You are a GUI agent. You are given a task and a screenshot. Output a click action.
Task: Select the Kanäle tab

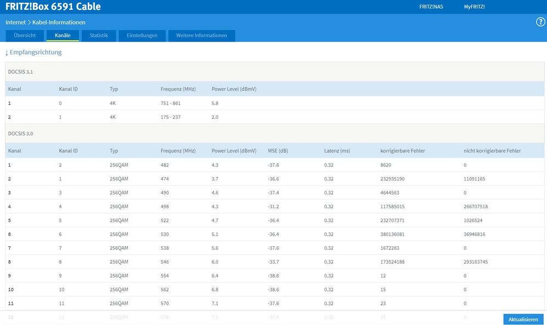click(62, 36)
